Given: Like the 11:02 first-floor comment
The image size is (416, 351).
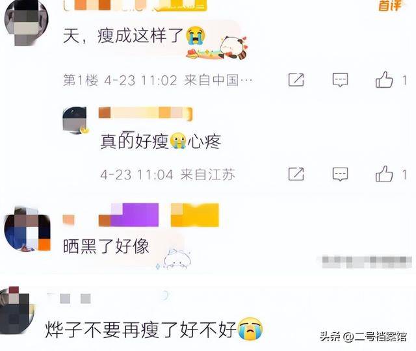Looking at the screenshot, I should (384, 79).
